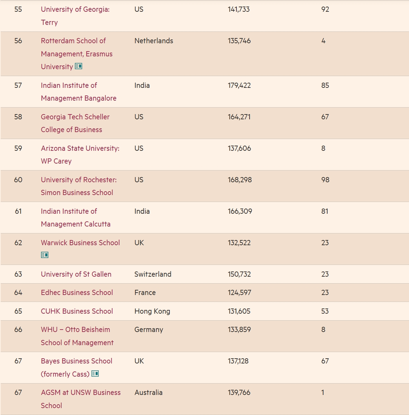Go to AGSM at UNSW Business School
Viewport: 409px width, 415px height.
point(81,399)
